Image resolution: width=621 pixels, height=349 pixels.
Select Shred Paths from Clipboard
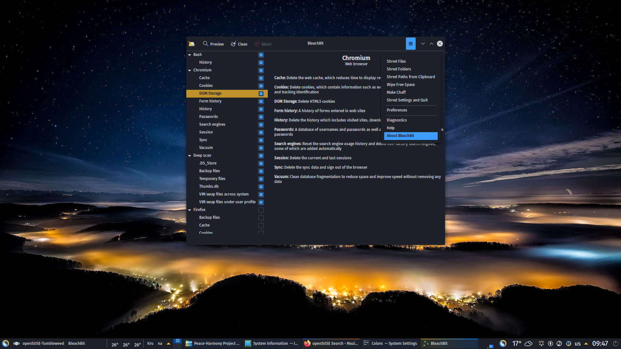coord(411,77)
